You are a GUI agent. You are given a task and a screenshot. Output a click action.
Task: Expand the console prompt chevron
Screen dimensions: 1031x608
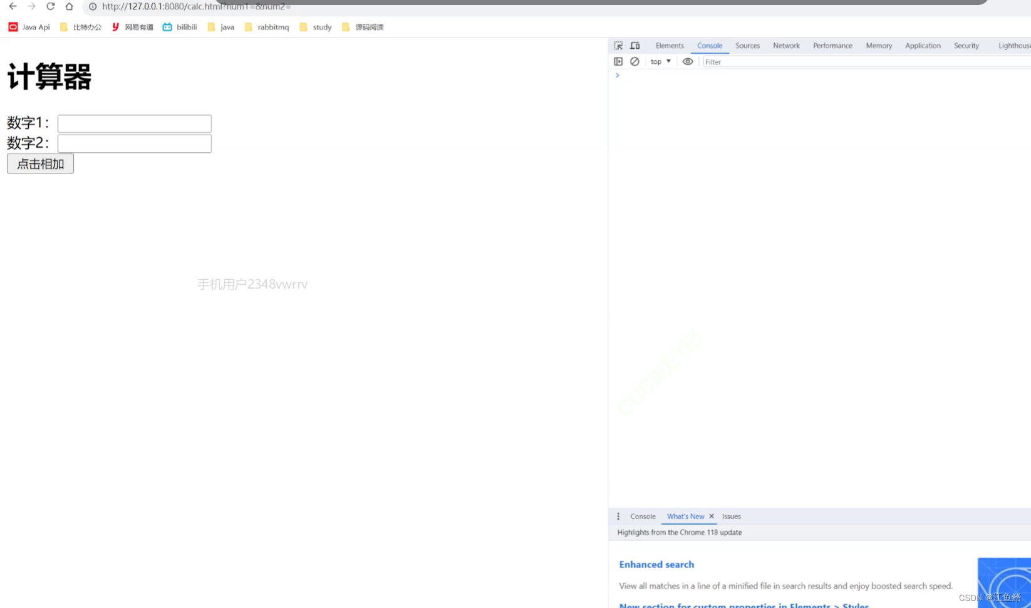point(617,75)
